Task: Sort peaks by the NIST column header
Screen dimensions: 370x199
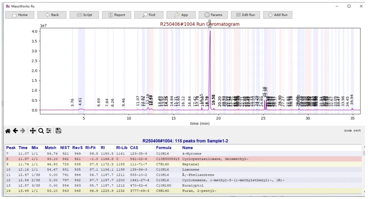Action: tap(65, 148)
